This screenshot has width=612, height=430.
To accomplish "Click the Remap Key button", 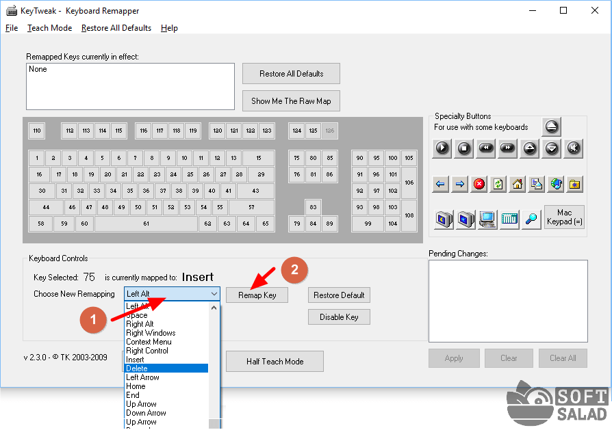I will coord(257,295).
